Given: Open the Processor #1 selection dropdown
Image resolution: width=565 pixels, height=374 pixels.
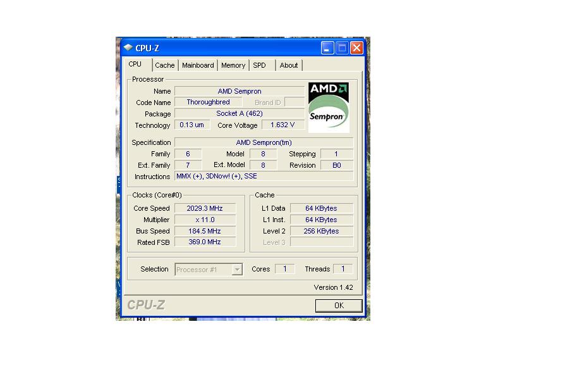Looking at the screenshot, I should pyautogui.click(x=209, y=270).
